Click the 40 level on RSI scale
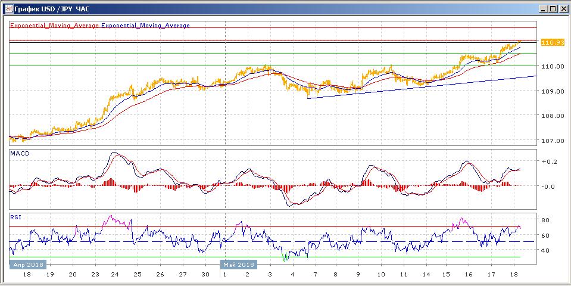571x286 pixels. point(544,251)
